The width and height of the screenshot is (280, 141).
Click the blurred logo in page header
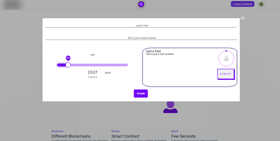click(13, 5)
